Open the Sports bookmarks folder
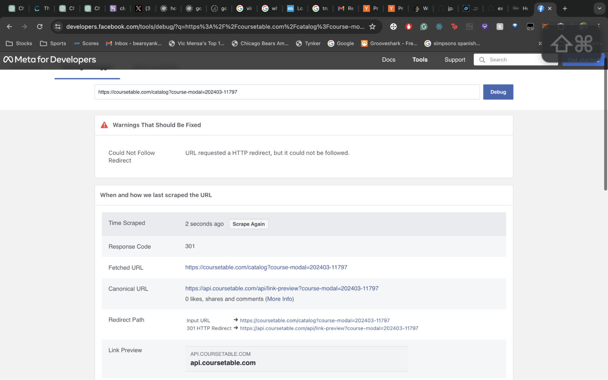Viewport: 608px width, 380px height. coord(53,43)
